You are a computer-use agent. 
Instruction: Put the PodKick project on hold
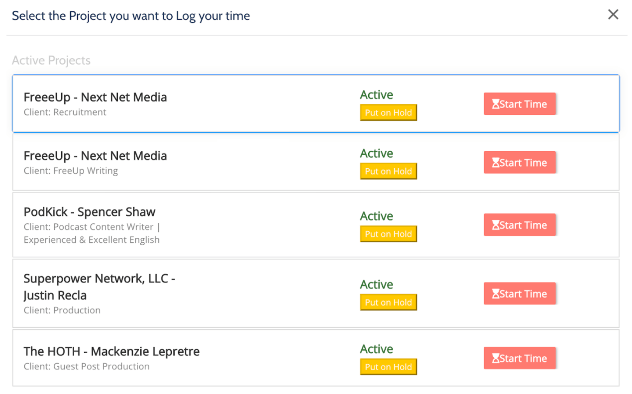(x=388, y=234)
